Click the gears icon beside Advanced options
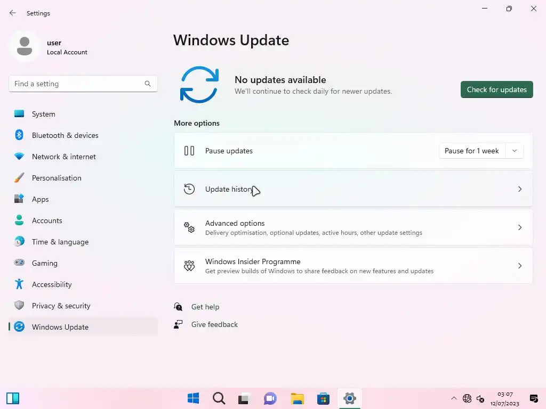546x409 pixels. coord(189,227)
